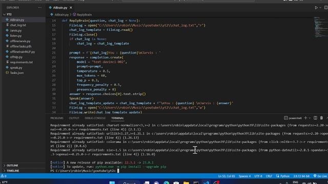Screen dimensions: 328x184
Task: Click ENG language indicator in system tray
Action: click(295, 182)
